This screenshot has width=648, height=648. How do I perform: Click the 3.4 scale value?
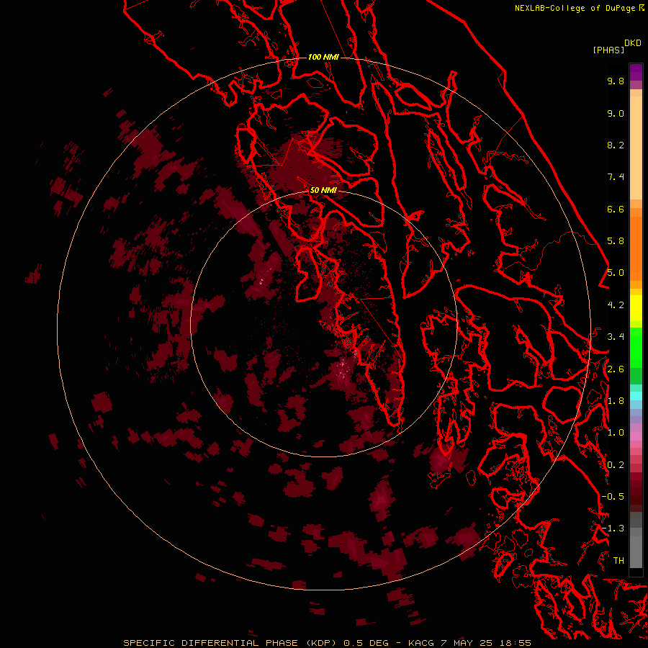click(x=616, y=337)
